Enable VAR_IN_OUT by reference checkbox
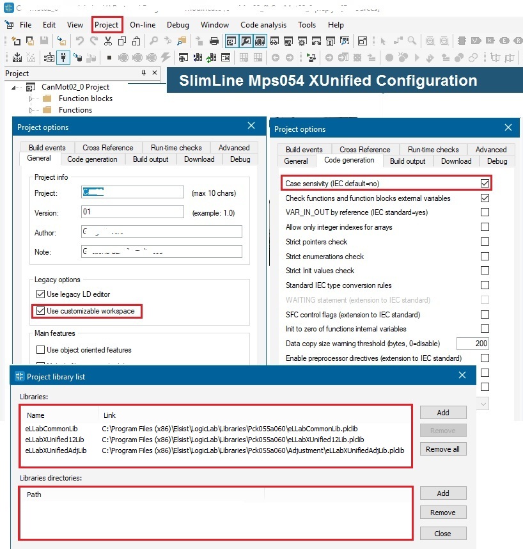The width and height of the screenshot is (523, 549). (485, 212)
